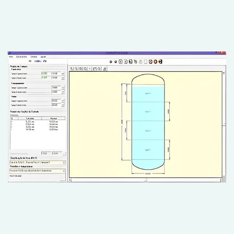Open the first menu in the menu bar
This screenshot has height=234, width=234.
(11, 57)
